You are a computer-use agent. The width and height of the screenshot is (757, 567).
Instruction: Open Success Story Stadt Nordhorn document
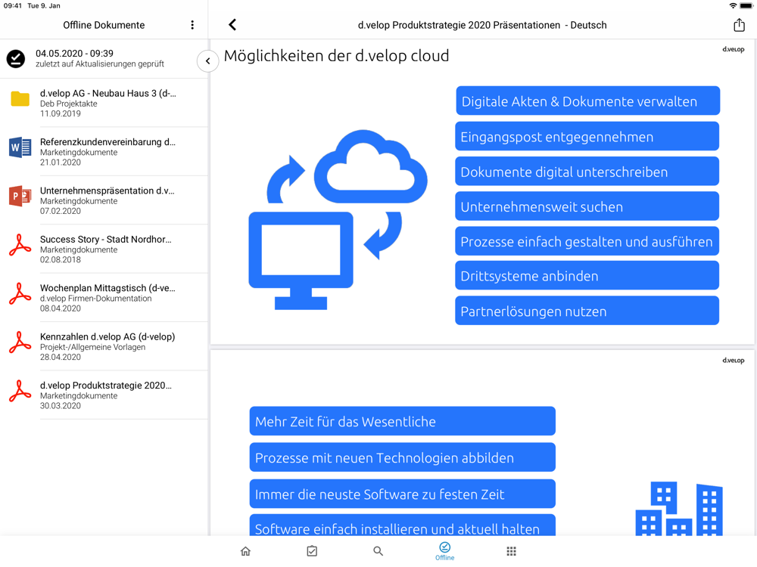[x=104, y=249]
